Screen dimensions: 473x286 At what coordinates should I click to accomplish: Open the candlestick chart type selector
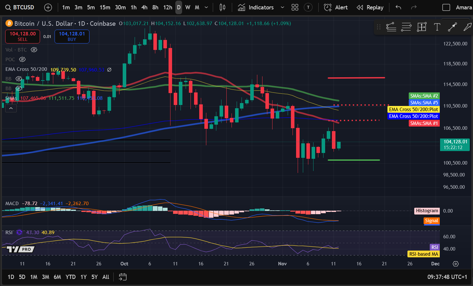[x=222, y=7]
